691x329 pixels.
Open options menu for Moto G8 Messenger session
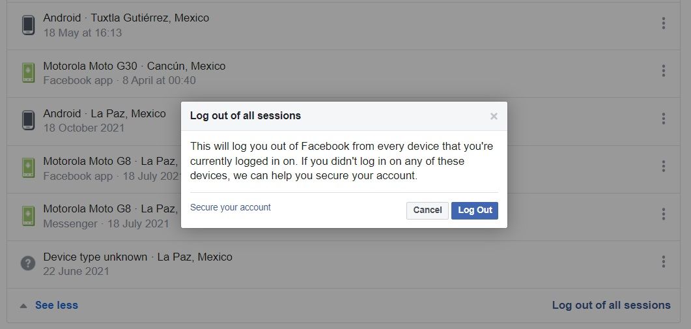(663, 214)
